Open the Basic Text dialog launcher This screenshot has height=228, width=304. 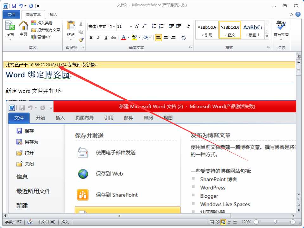(x=190, y=47)
